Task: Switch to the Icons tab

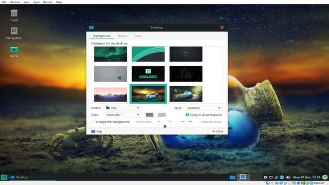Action: pyautogui.click(x=138, y=36)
